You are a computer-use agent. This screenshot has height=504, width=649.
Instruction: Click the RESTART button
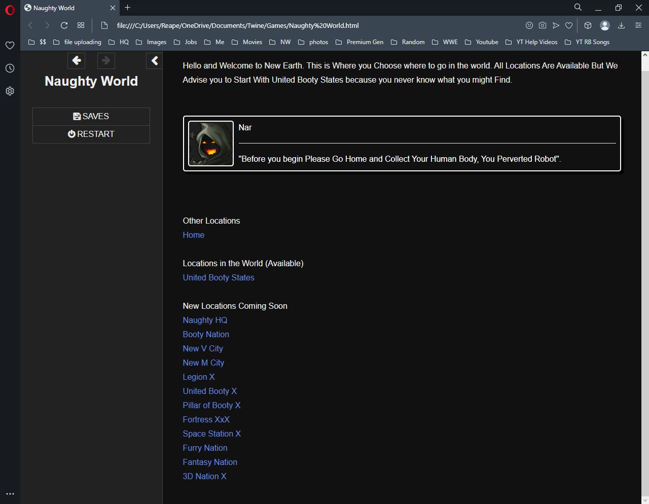click(91, 134)
